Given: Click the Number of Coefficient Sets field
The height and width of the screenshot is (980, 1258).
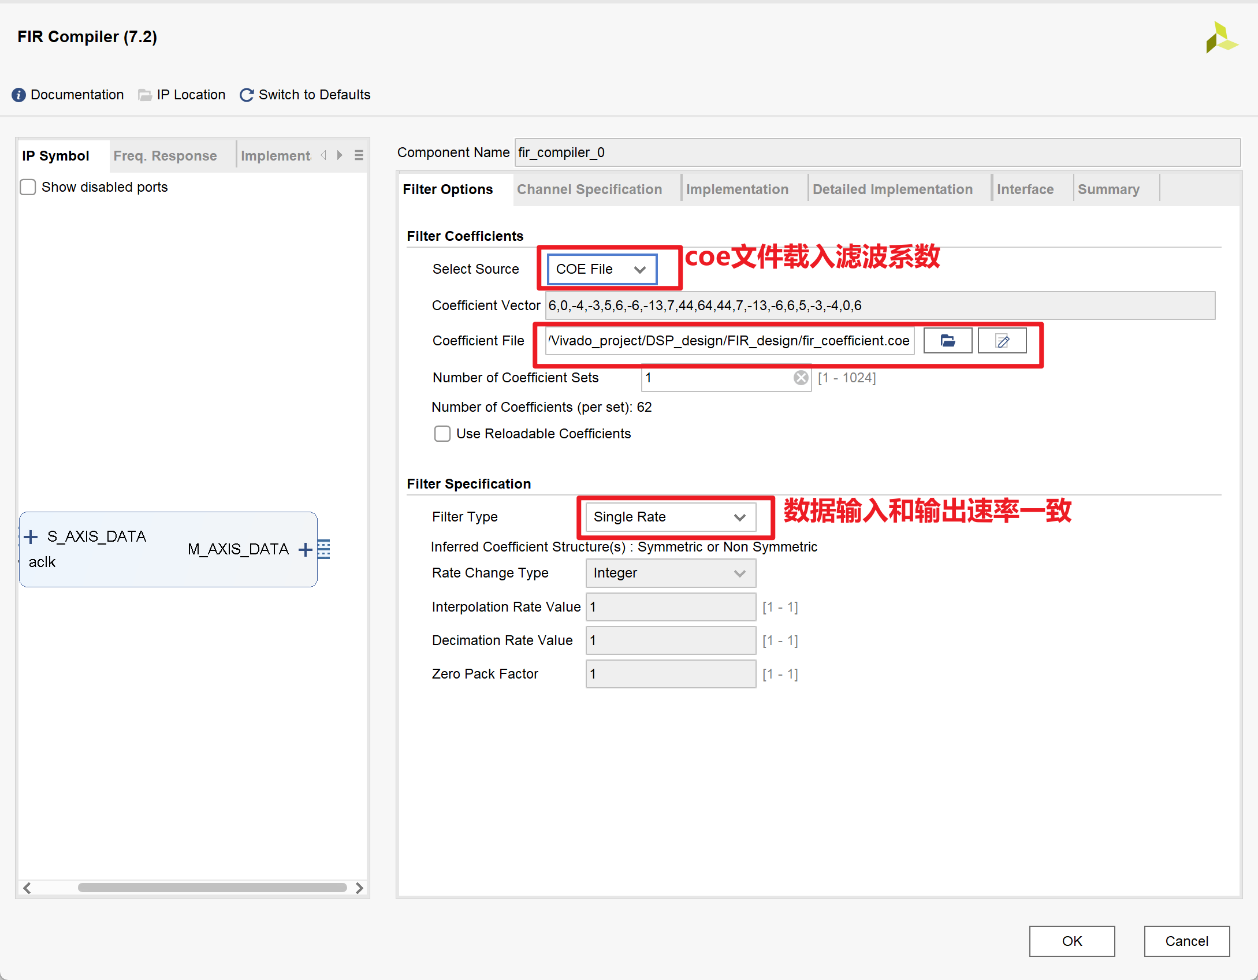Looking at the screenshot, I should (x=726, y=378).
